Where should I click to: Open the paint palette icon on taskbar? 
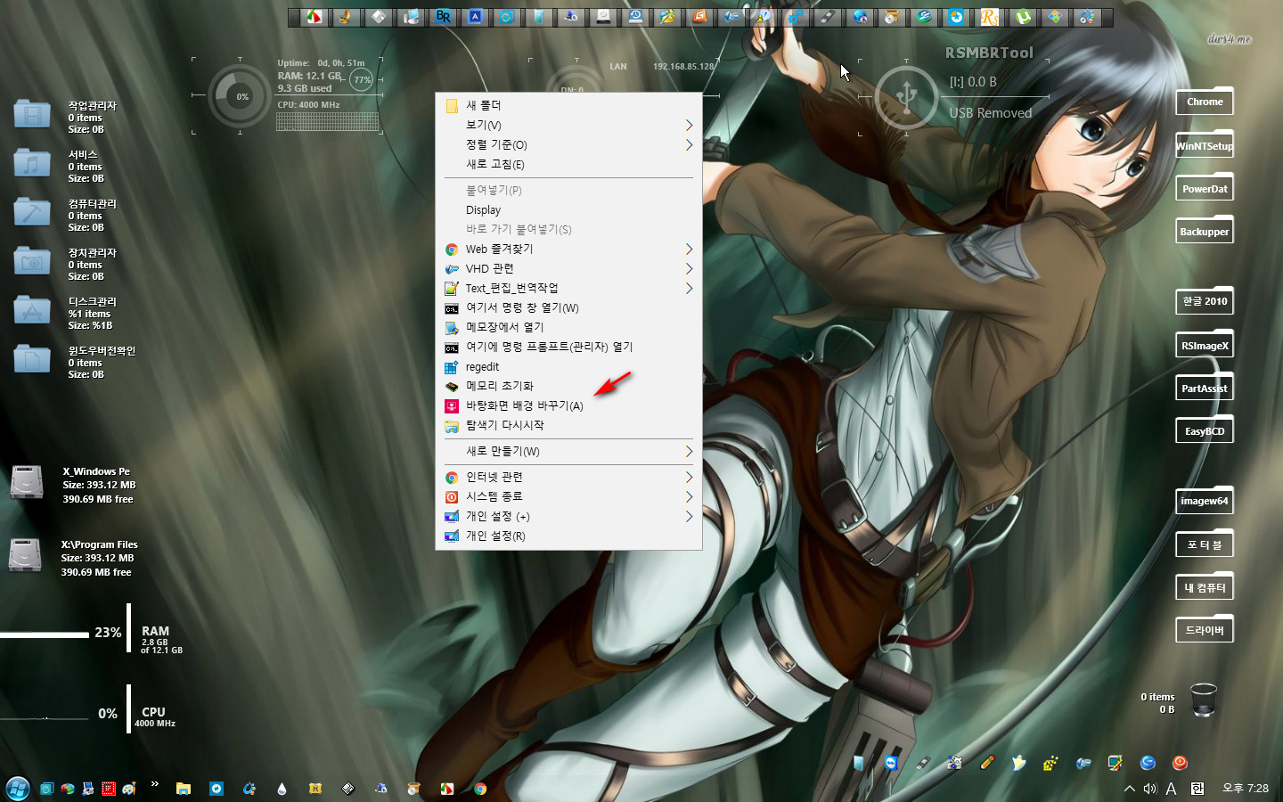pos(129,788)
